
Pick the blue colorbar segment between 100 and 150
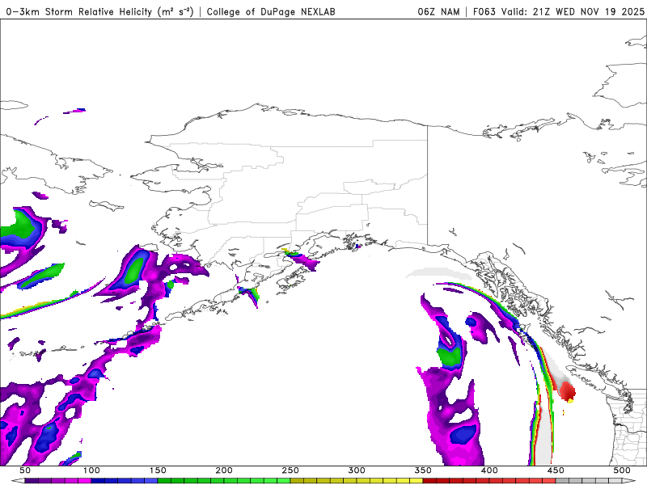point(125,481)
